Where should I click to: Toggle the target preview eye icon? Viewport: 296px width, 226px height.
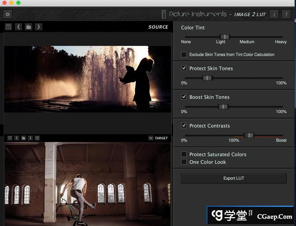[151, 138]
